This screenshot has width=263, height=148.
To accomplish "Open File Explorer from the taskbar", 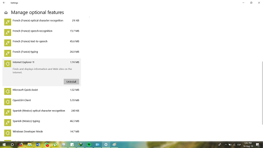I will 30,144.
